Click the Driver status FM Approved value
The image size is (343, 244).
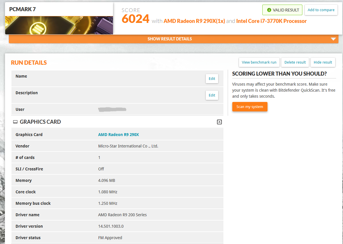[110, 238]
